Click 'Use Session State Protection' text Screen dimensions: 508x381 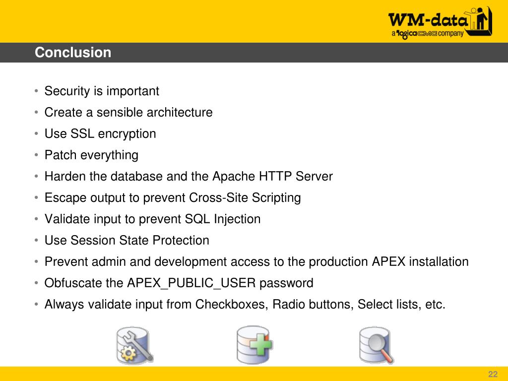coord(127,241)
